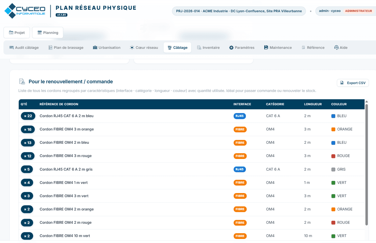The height and width of the screenshot is (243, 376).
Task: Click the Référence document icon
Action: [303, 47]
